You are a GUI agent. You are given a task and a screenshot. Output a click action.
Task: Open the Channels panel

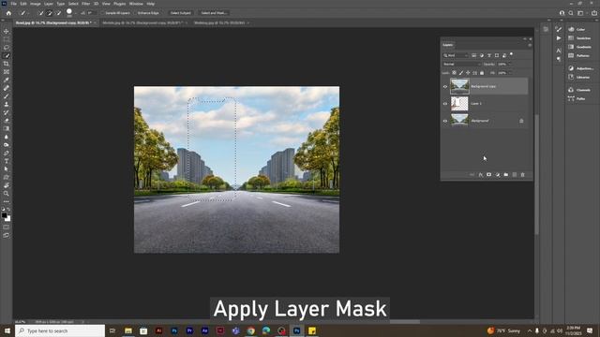[x=580, y=90]
